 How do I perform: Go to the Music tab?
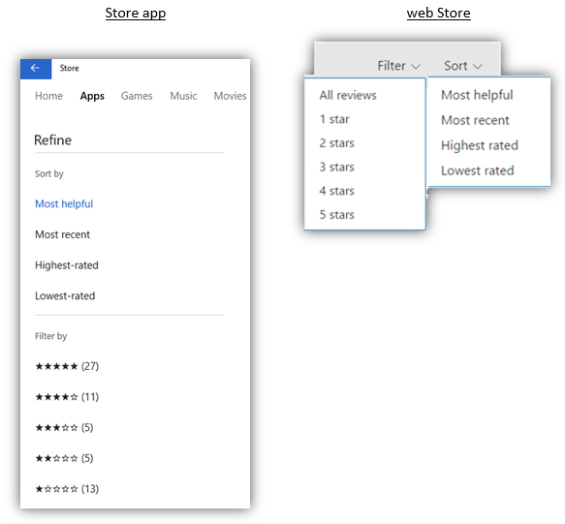[183, 96]
